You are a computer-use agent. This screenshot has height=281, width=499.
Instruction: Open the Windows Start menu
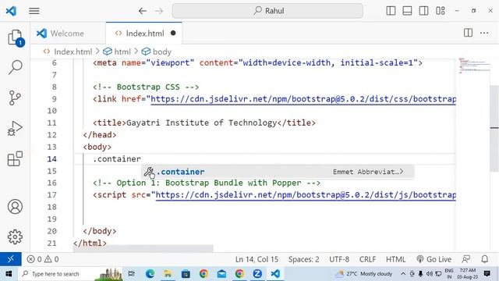[x=9, y=274]
